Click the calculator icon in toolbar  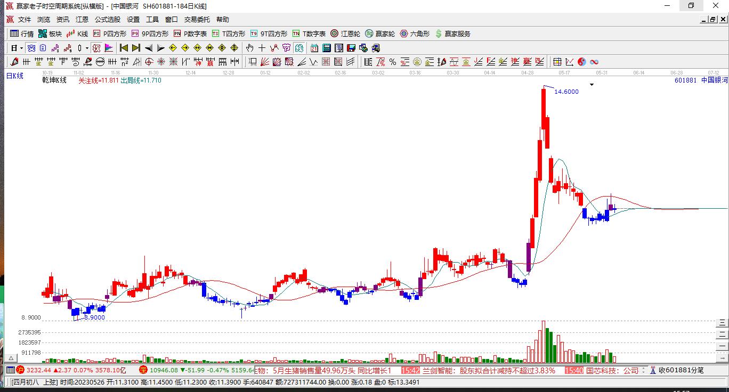327,48
